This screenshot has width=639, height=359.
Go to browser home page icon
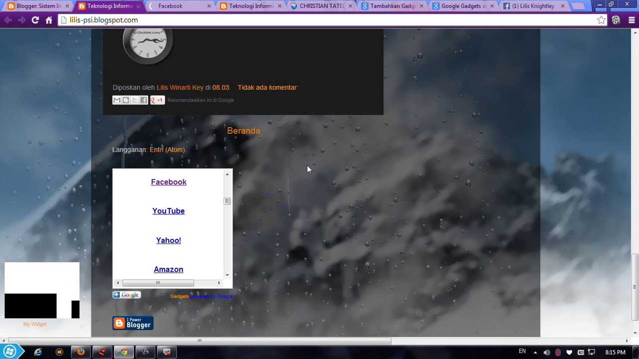click(x=49, y=20)
